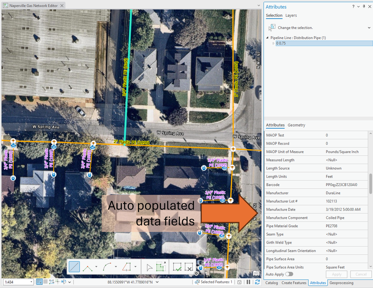Open the Create Features pane tab
Screen dimensions: 373x288
pyautogui.click(x=294, y=283)
